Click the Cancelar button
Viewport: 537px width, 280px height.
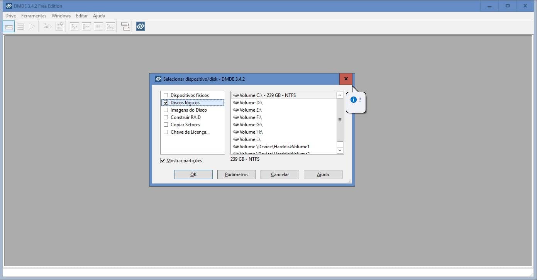click(x=280, y=175)
